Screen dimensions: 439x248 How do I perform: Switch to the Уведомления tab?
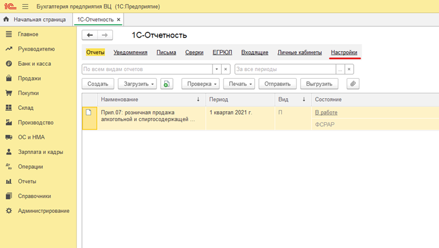click(131, 52)
